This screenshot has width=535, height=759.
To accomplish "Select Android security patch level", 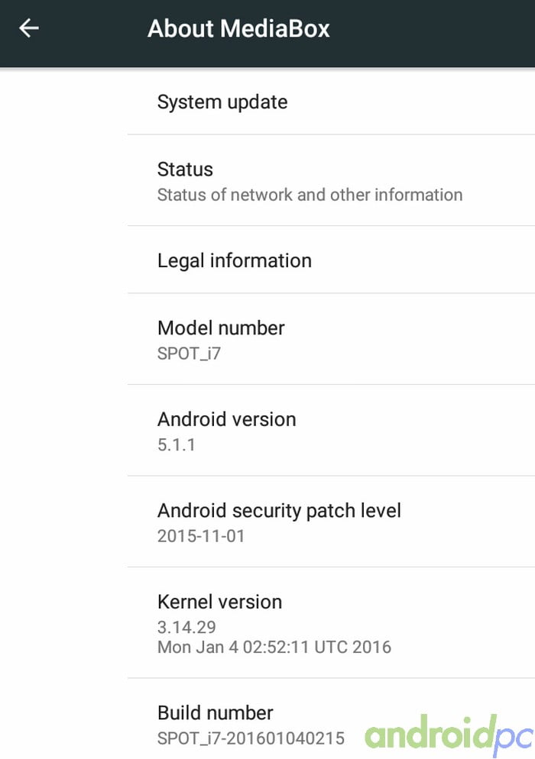I will click(279, 510).
